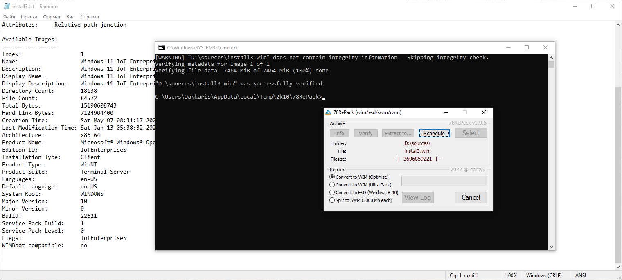Close the cmd.exe window
Viewport: 622px width, 280px height.
click(x=545, y=48)
